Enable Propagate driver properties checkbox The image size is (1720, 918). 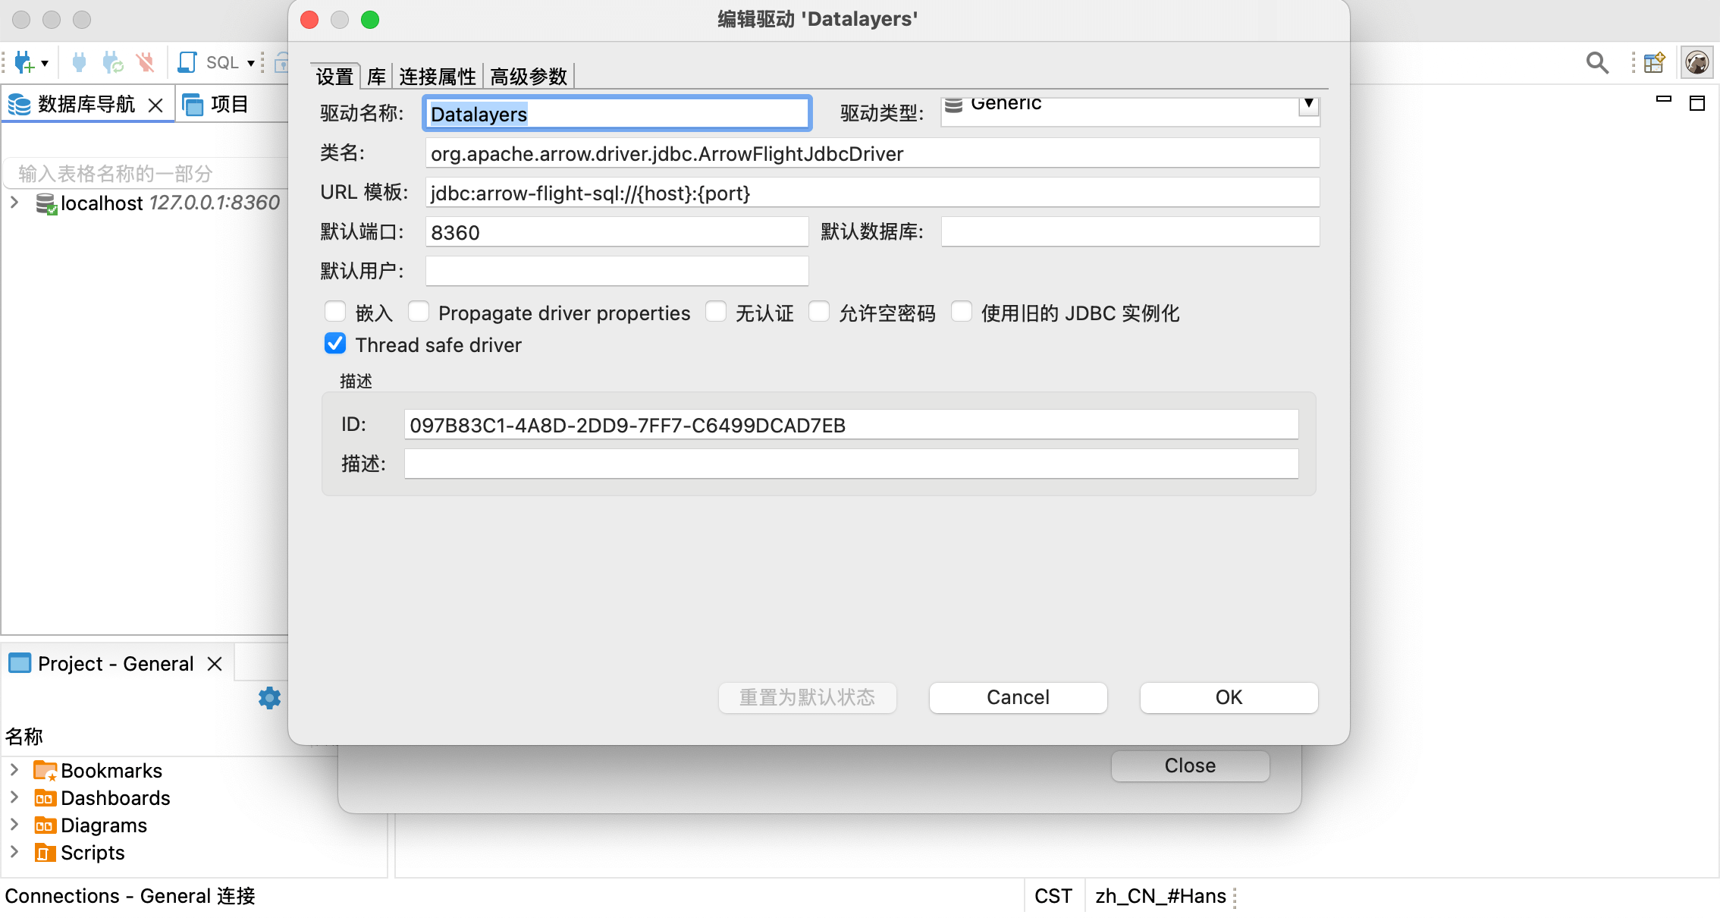419,312
